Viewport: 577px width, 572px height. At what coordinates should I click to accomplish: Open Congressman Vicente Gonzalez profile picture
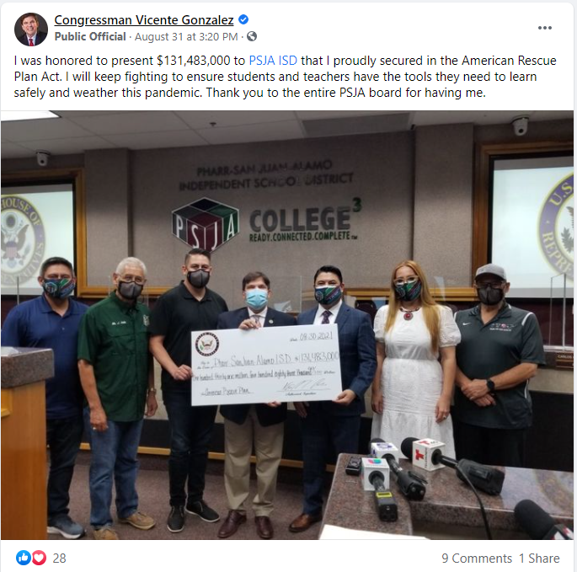point(31,29)
